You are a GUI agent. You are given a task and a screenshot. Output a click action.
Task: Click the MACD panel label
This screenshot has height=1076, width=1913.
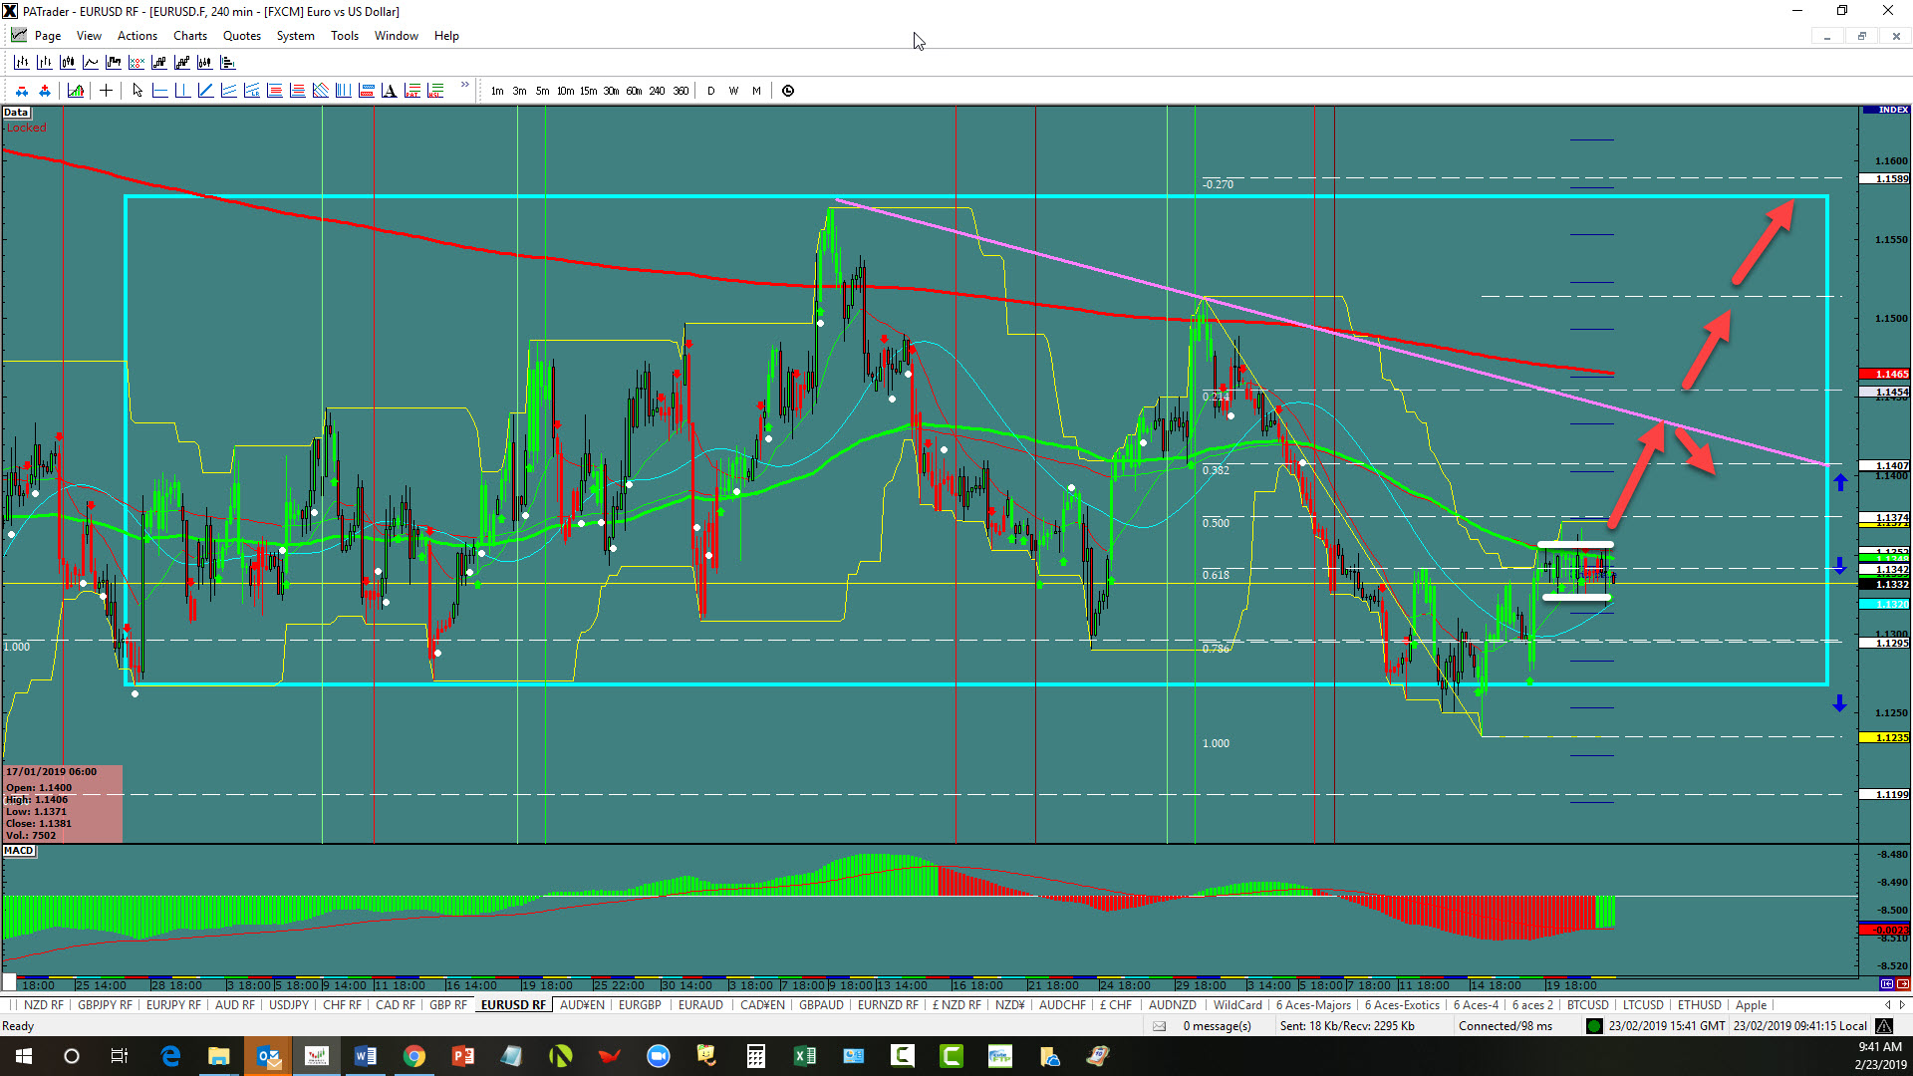coord(19,851)
